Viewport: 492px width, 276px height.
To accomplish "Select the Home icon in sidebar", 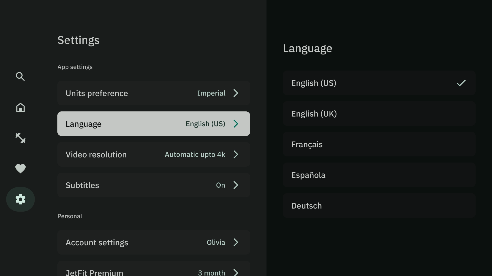I will (20, 107).
